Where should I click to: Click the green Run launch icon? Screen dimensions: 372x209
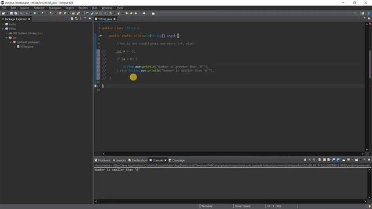tap(35, 13)
